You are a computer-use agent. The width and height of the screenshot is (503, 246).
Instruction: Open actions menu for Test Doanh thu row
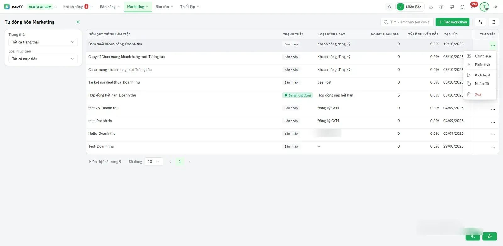coord(493,148)
